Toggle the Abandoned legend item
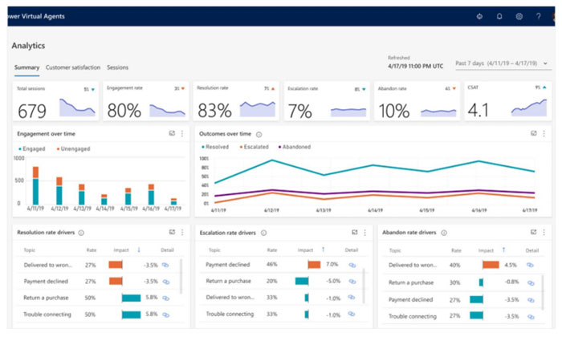The width and height of the screenshot is (562, 337). coord(295,147)
